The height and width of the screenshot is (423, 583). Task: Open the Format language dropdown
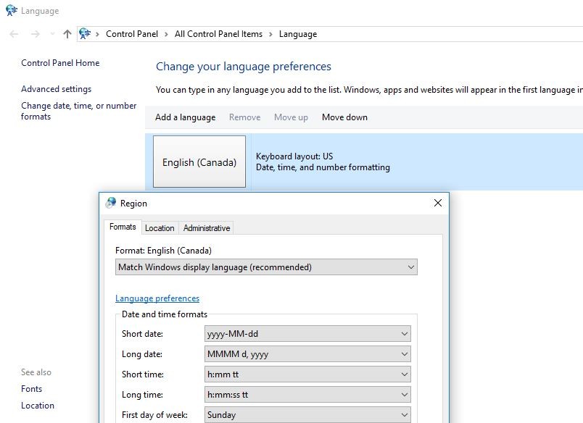(x=266, y=267)
